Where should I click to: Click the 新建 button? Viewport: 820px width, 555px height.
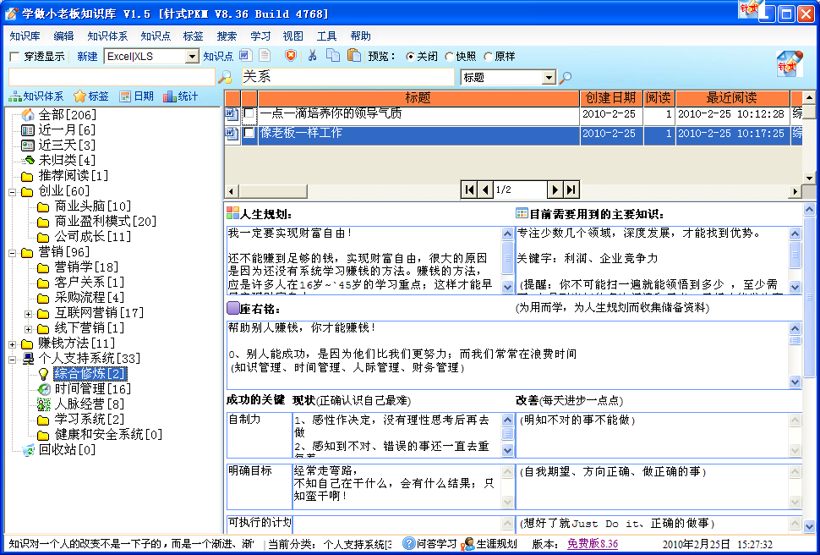pyautogui.click(x=87, y=57)
